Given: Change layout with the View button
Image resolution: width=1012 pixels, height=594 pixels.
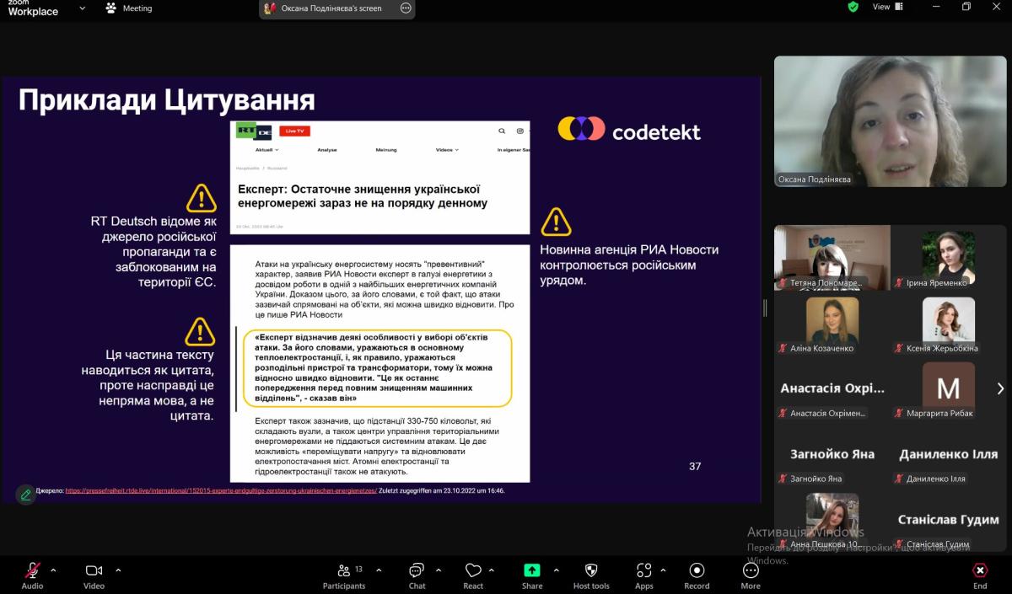Looking at the screenshot, I should [x=887, y=7].
